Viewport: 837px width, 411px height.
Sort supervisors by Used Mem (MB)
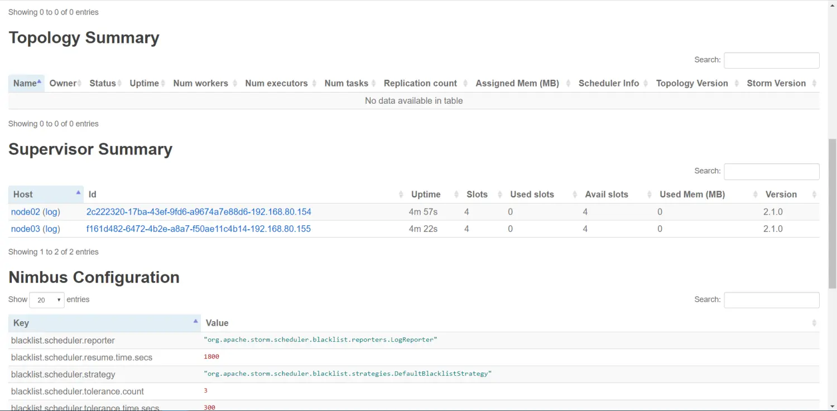(708, 195)
